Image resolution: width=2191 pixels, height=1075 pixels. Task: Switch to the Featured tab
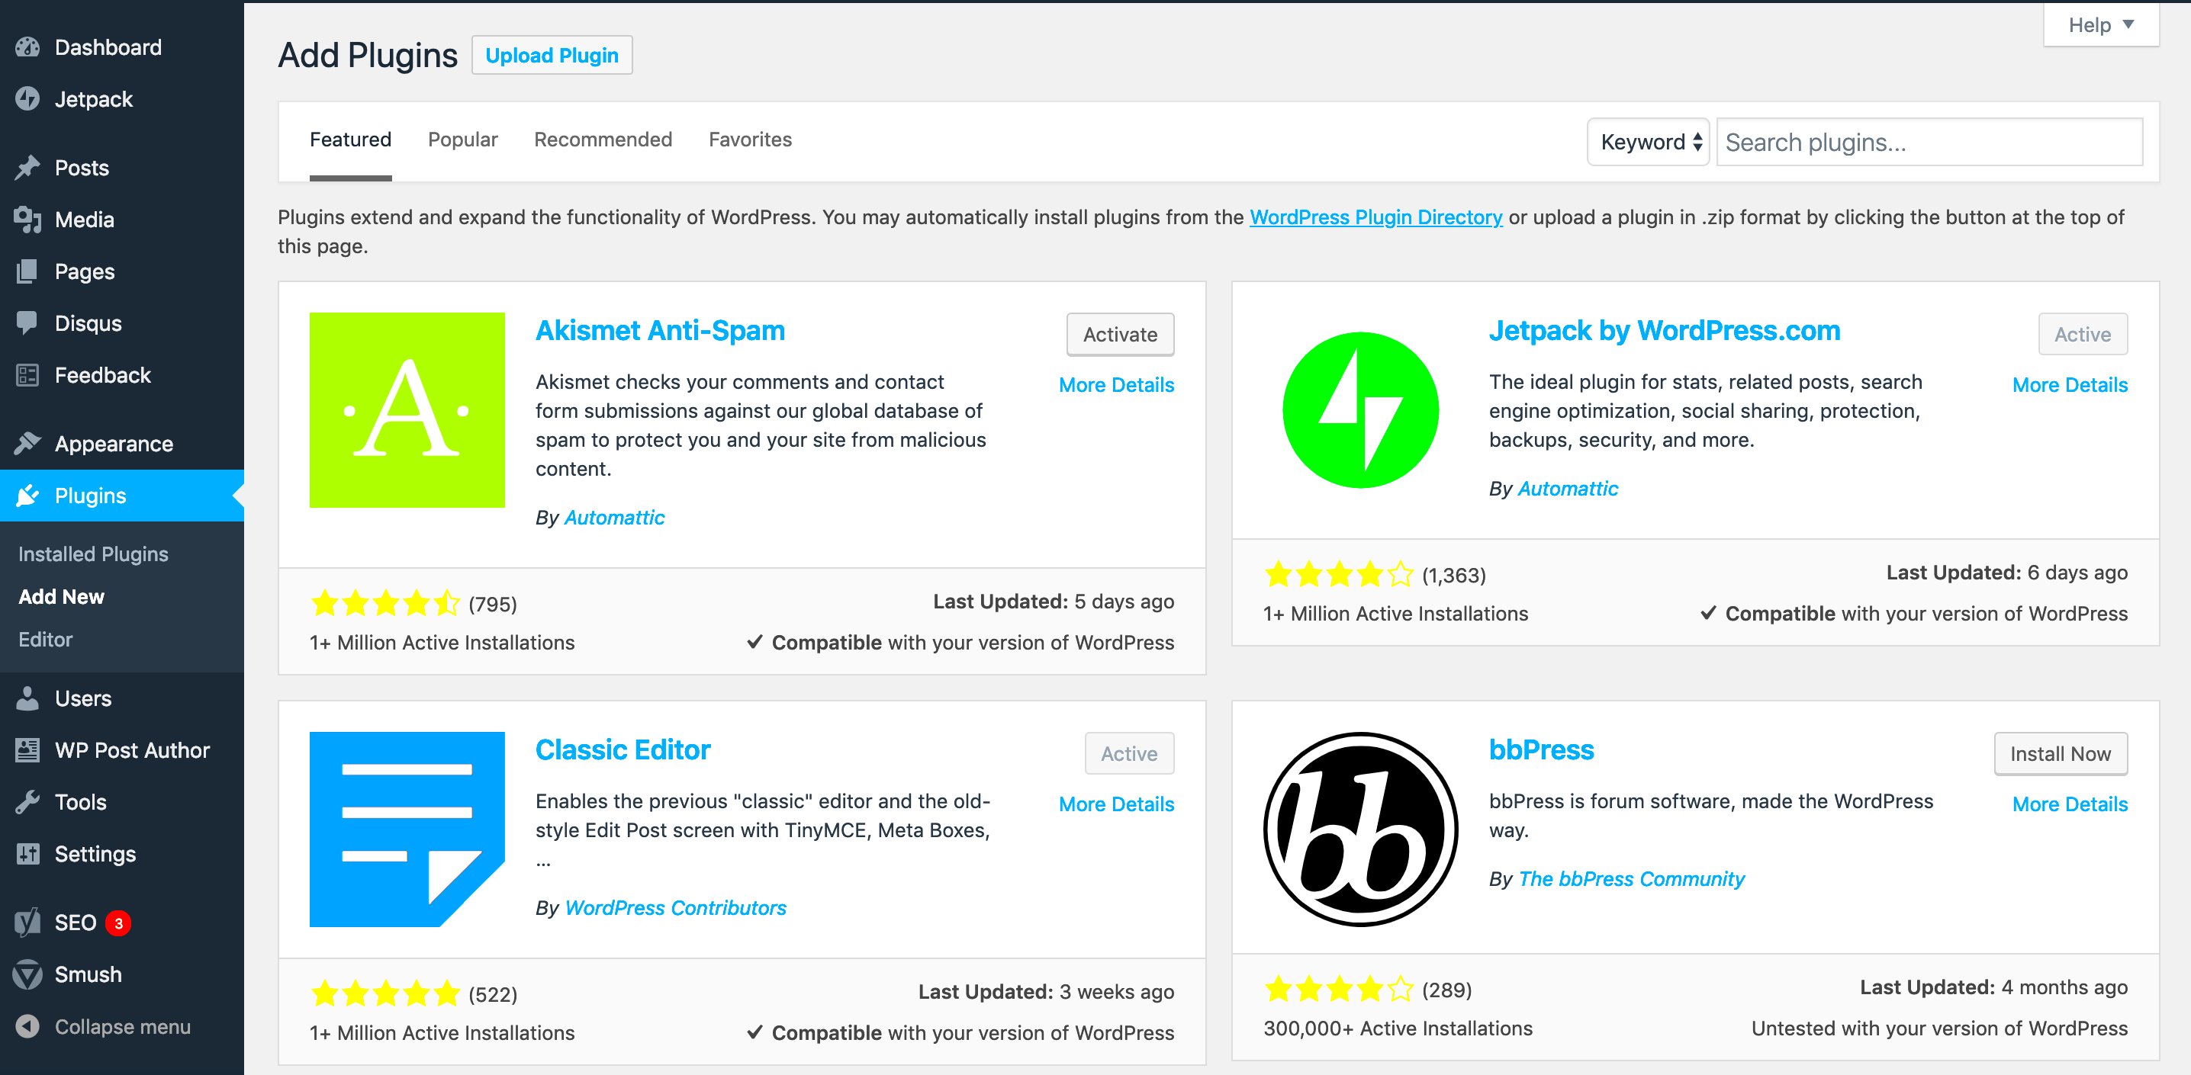click(x=350, y=140)
